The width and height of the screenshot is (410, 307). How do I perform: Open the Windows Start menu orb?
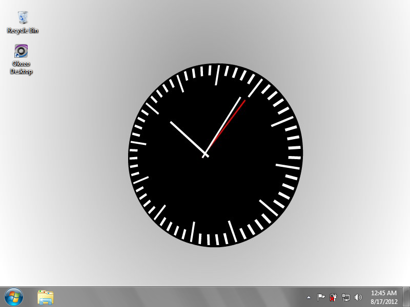(14, 297)
